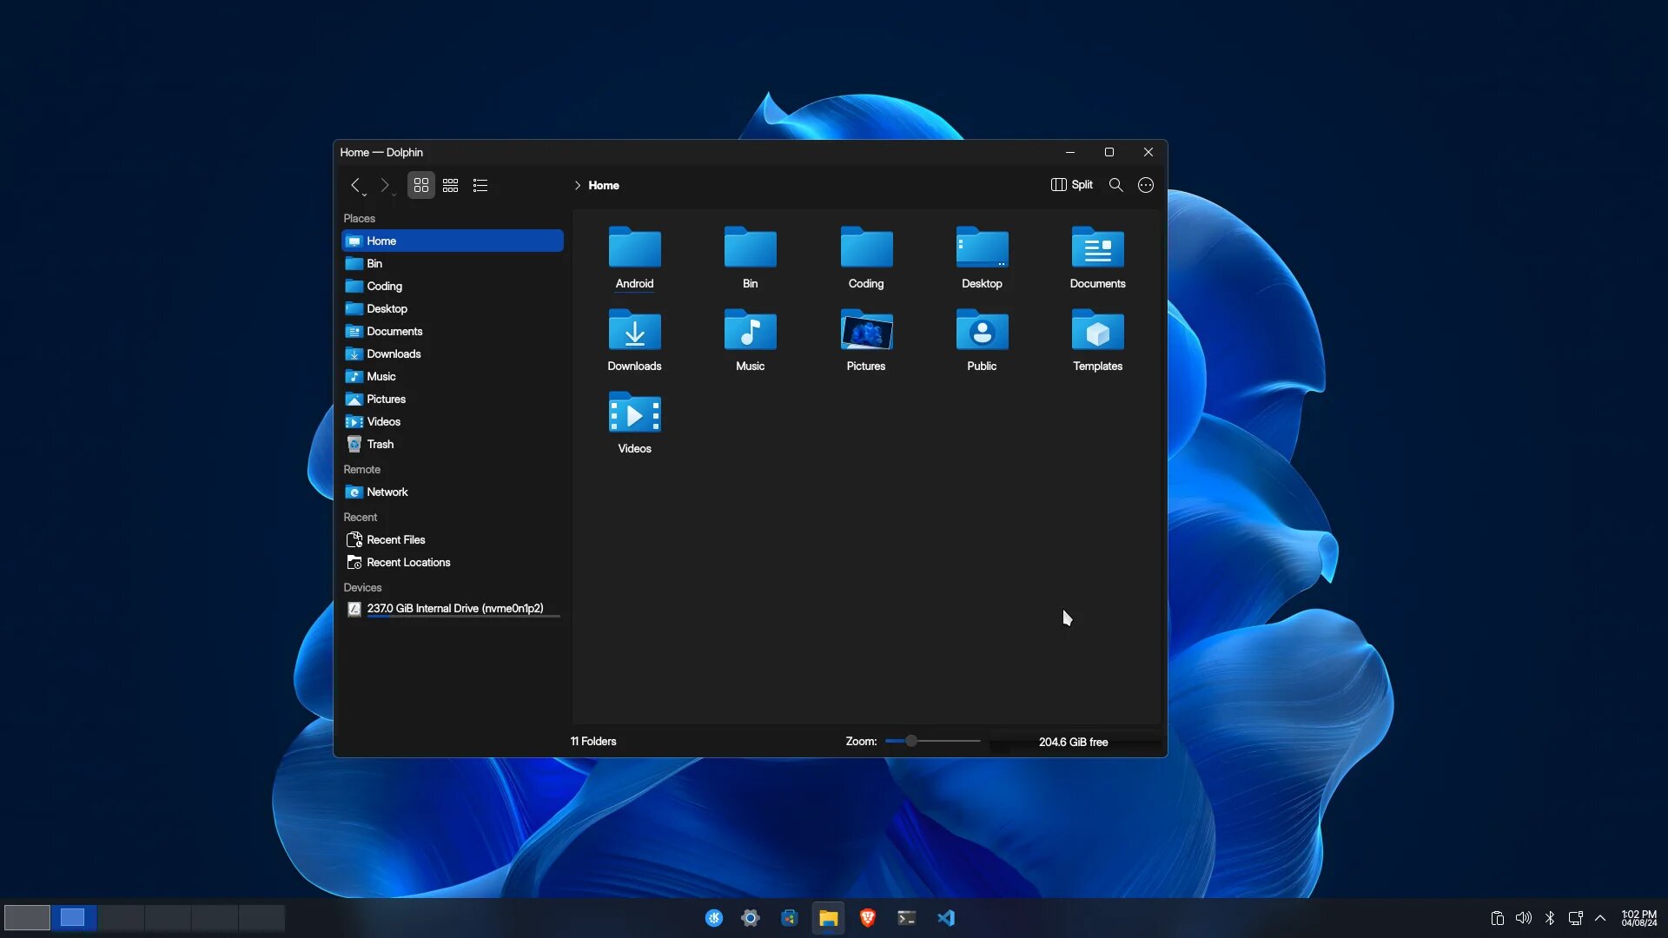This screenshot has width=1668, height=938.
Task: Select the Videos folder in file view
Action: coord(634,422)
